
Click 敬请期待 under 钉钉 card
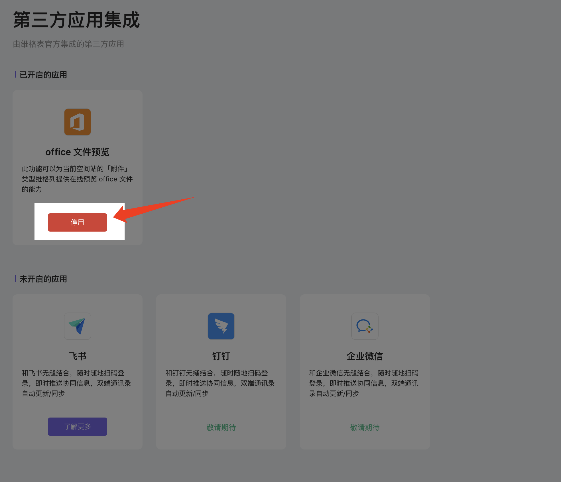(x=221, y=427)
